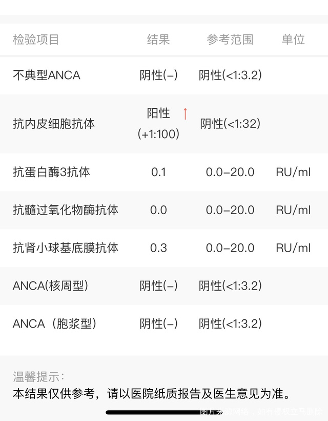The image size is (328, 421).
Task: Open the 不典型ANCA test row
Action: tap(47, 75)
